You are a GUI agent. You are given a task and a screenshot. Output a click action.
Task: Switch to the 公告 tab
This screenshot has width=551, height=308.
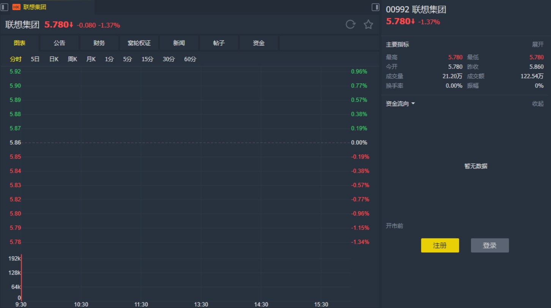coord(59,43)
